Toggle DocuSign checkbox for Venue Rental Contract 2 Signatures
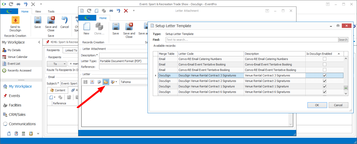 324,81
